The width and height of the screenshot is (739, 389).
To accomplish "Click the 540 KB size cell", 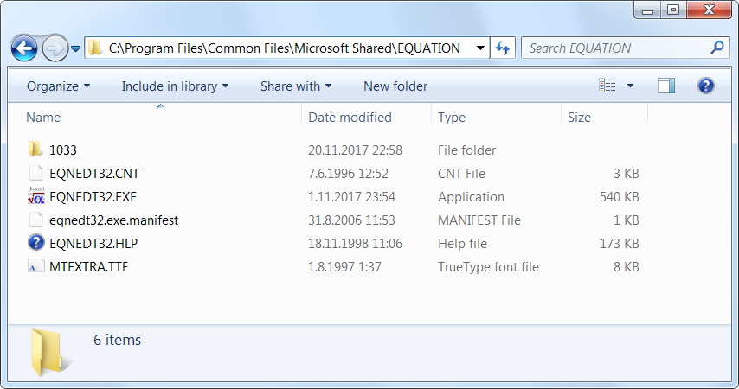I will pyautogui.click(x=620, y=197).
